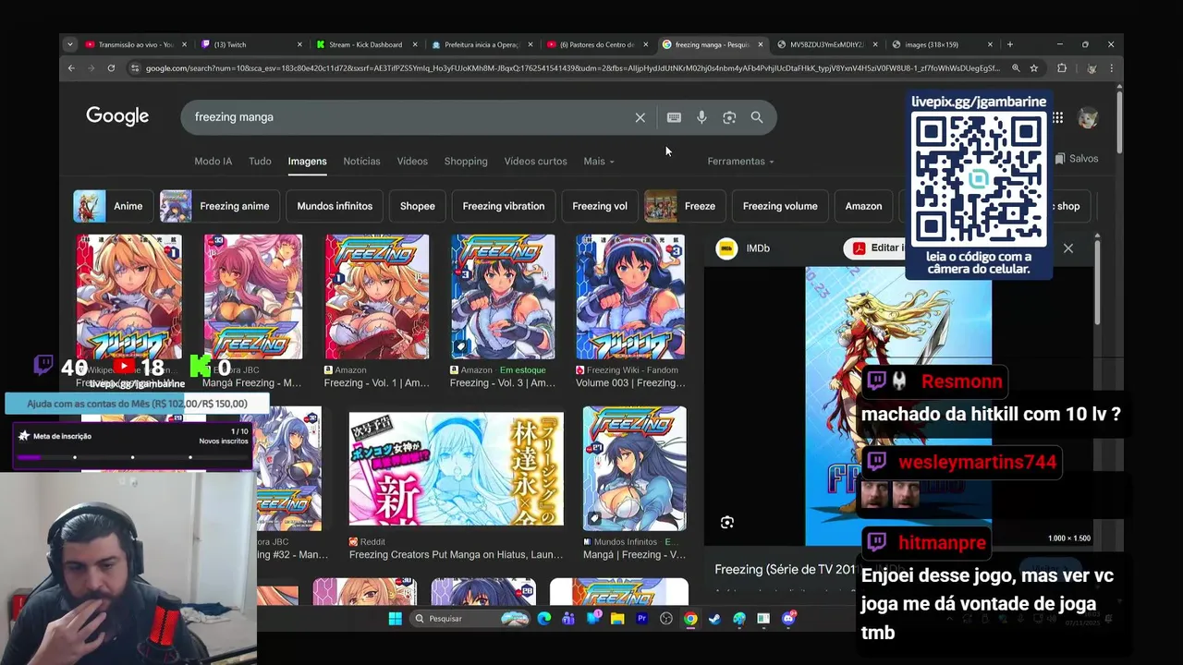Select the Freezing vol filter chip
Image resolution: width=1183 pixels, height=665 pixels.
click(600, 206)
